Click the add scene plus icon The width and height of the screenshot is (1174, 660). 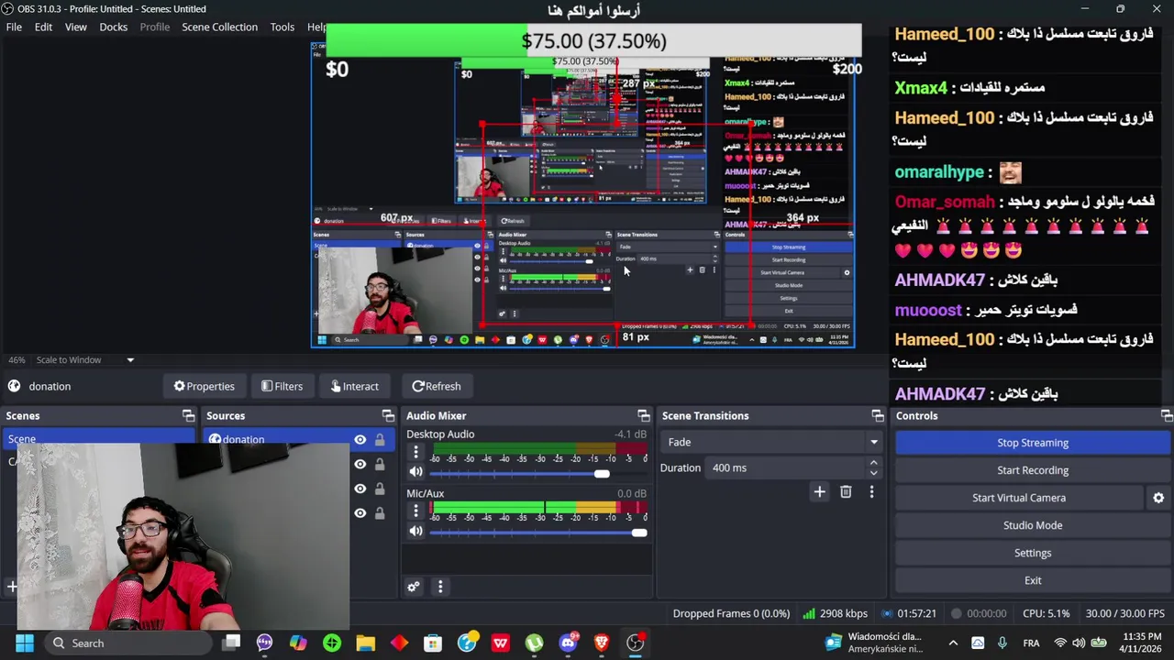click(x=12, y=587)
